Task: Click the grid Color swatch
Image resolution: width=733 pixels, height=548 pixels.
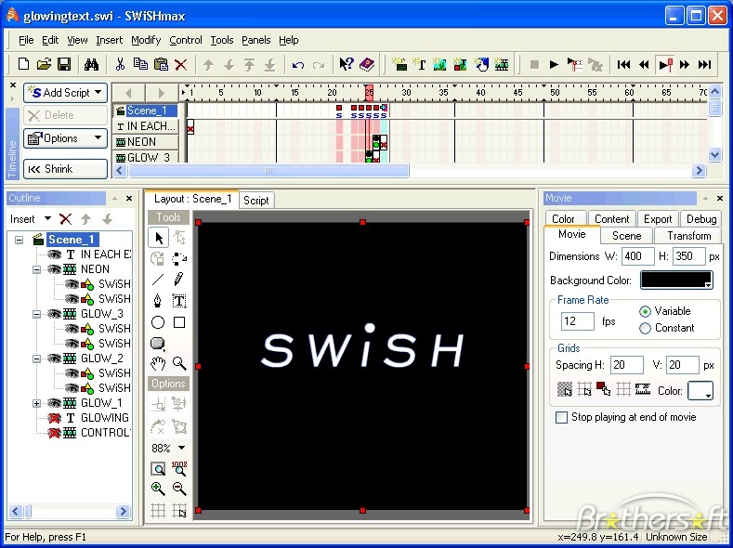Action: (x=700, y=391)
